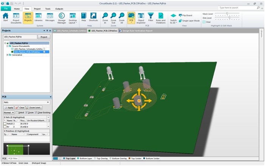Click the Flip Board icon
The height and width of the screenshot is (166, 265).
[x=181, y=16]
